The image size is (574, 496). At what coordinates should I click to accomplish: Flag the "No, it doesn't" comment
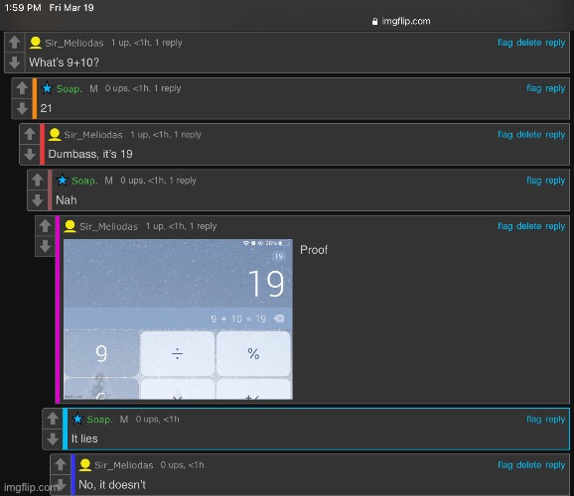point(504,465)
